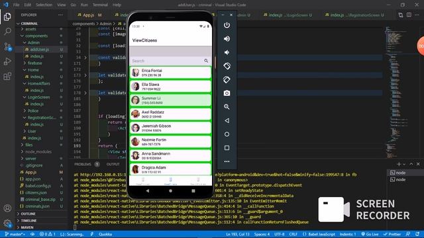Screen dimensions: 424x238
Task: Switch to the OUTPUT panel tab
Action: (113, 164)
